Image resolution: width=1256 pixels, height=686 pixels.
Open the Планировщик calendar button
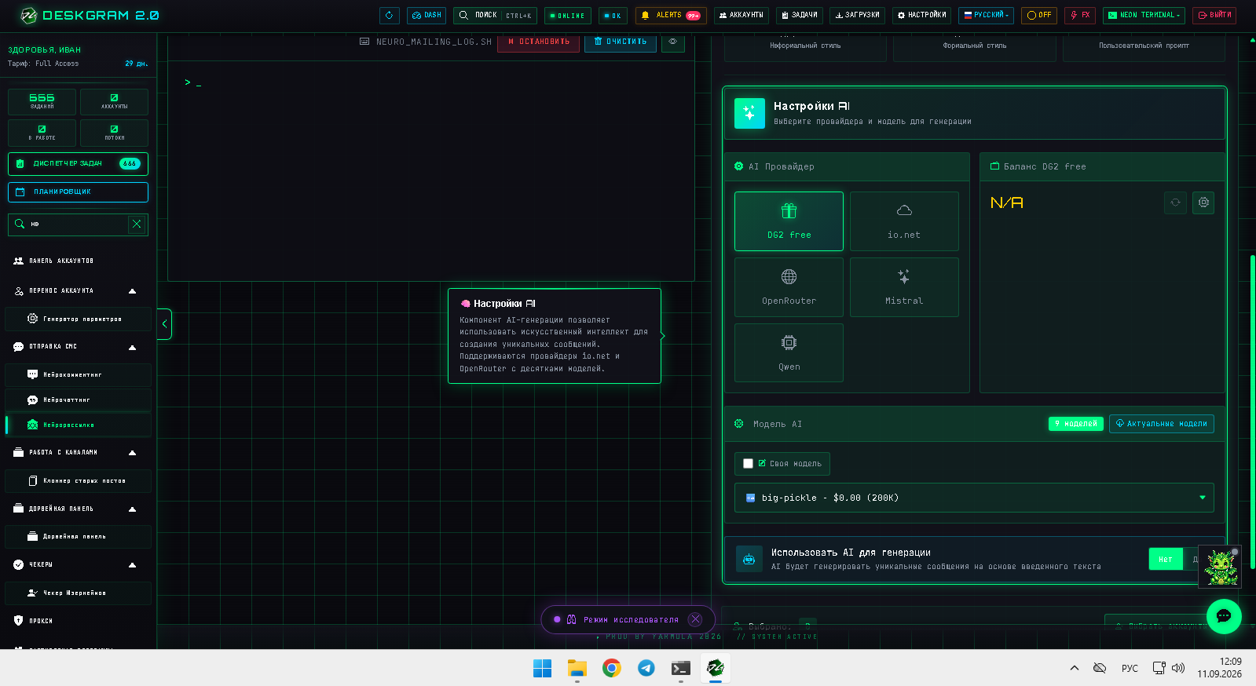(x=78, y=192)
